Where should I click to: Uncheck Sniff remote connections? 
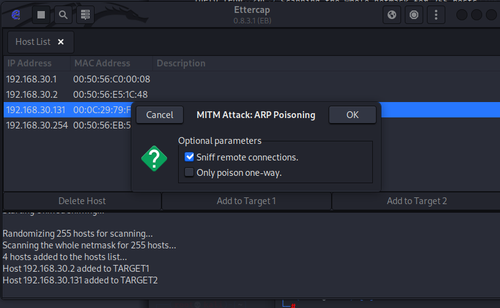pos(189,157)
